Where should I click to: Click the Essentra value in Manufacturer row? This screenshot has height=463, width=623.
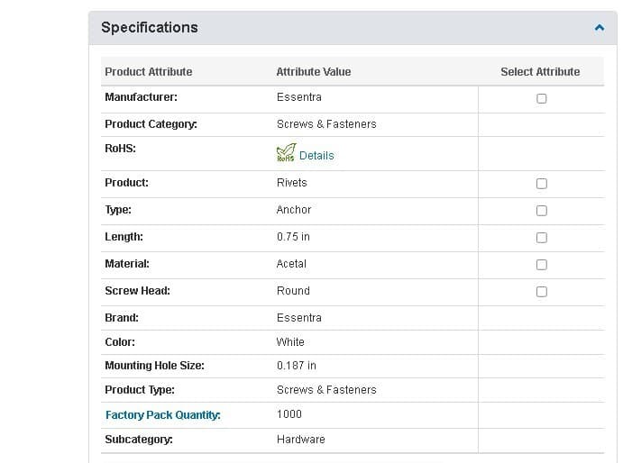coord(298,97)
